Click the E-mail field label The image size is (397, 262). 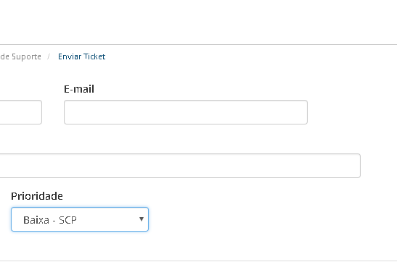79,89
